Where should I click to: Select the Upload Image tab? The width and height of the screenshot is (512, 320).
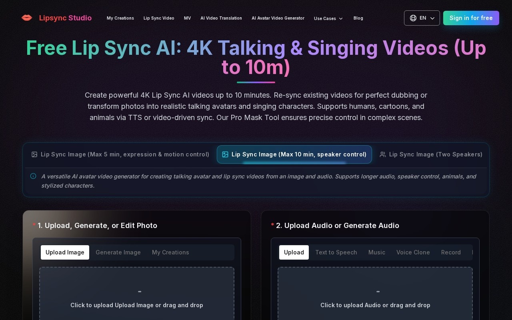click(x=65, y=252)
